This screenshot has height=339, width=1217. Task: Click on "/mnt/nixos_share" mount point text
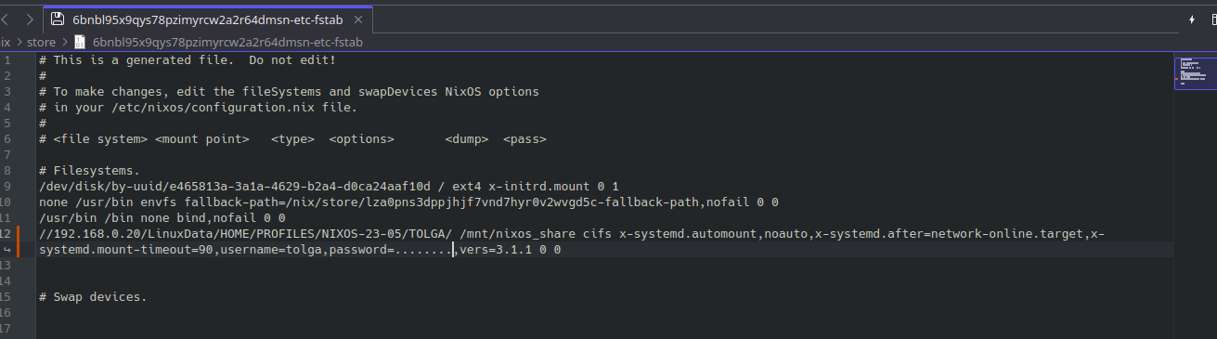coord(517,233)
